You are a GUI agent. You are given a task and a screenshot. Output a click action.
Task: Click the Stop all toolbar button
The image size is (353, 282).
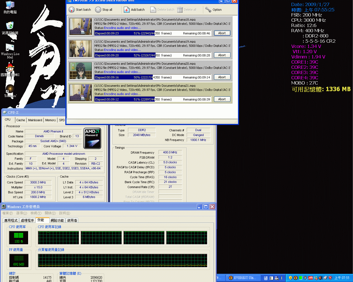coord(104,10)
